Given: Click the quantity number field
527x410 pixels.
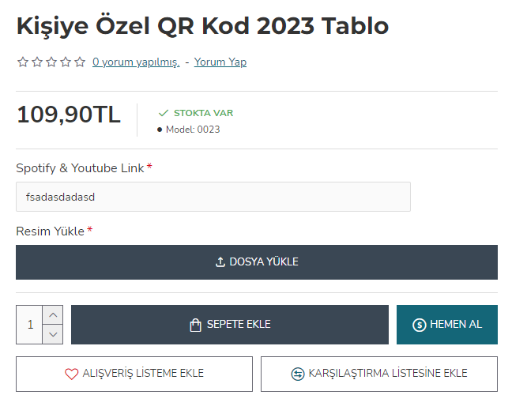Looking at the screenshot, I should (29, 325).
